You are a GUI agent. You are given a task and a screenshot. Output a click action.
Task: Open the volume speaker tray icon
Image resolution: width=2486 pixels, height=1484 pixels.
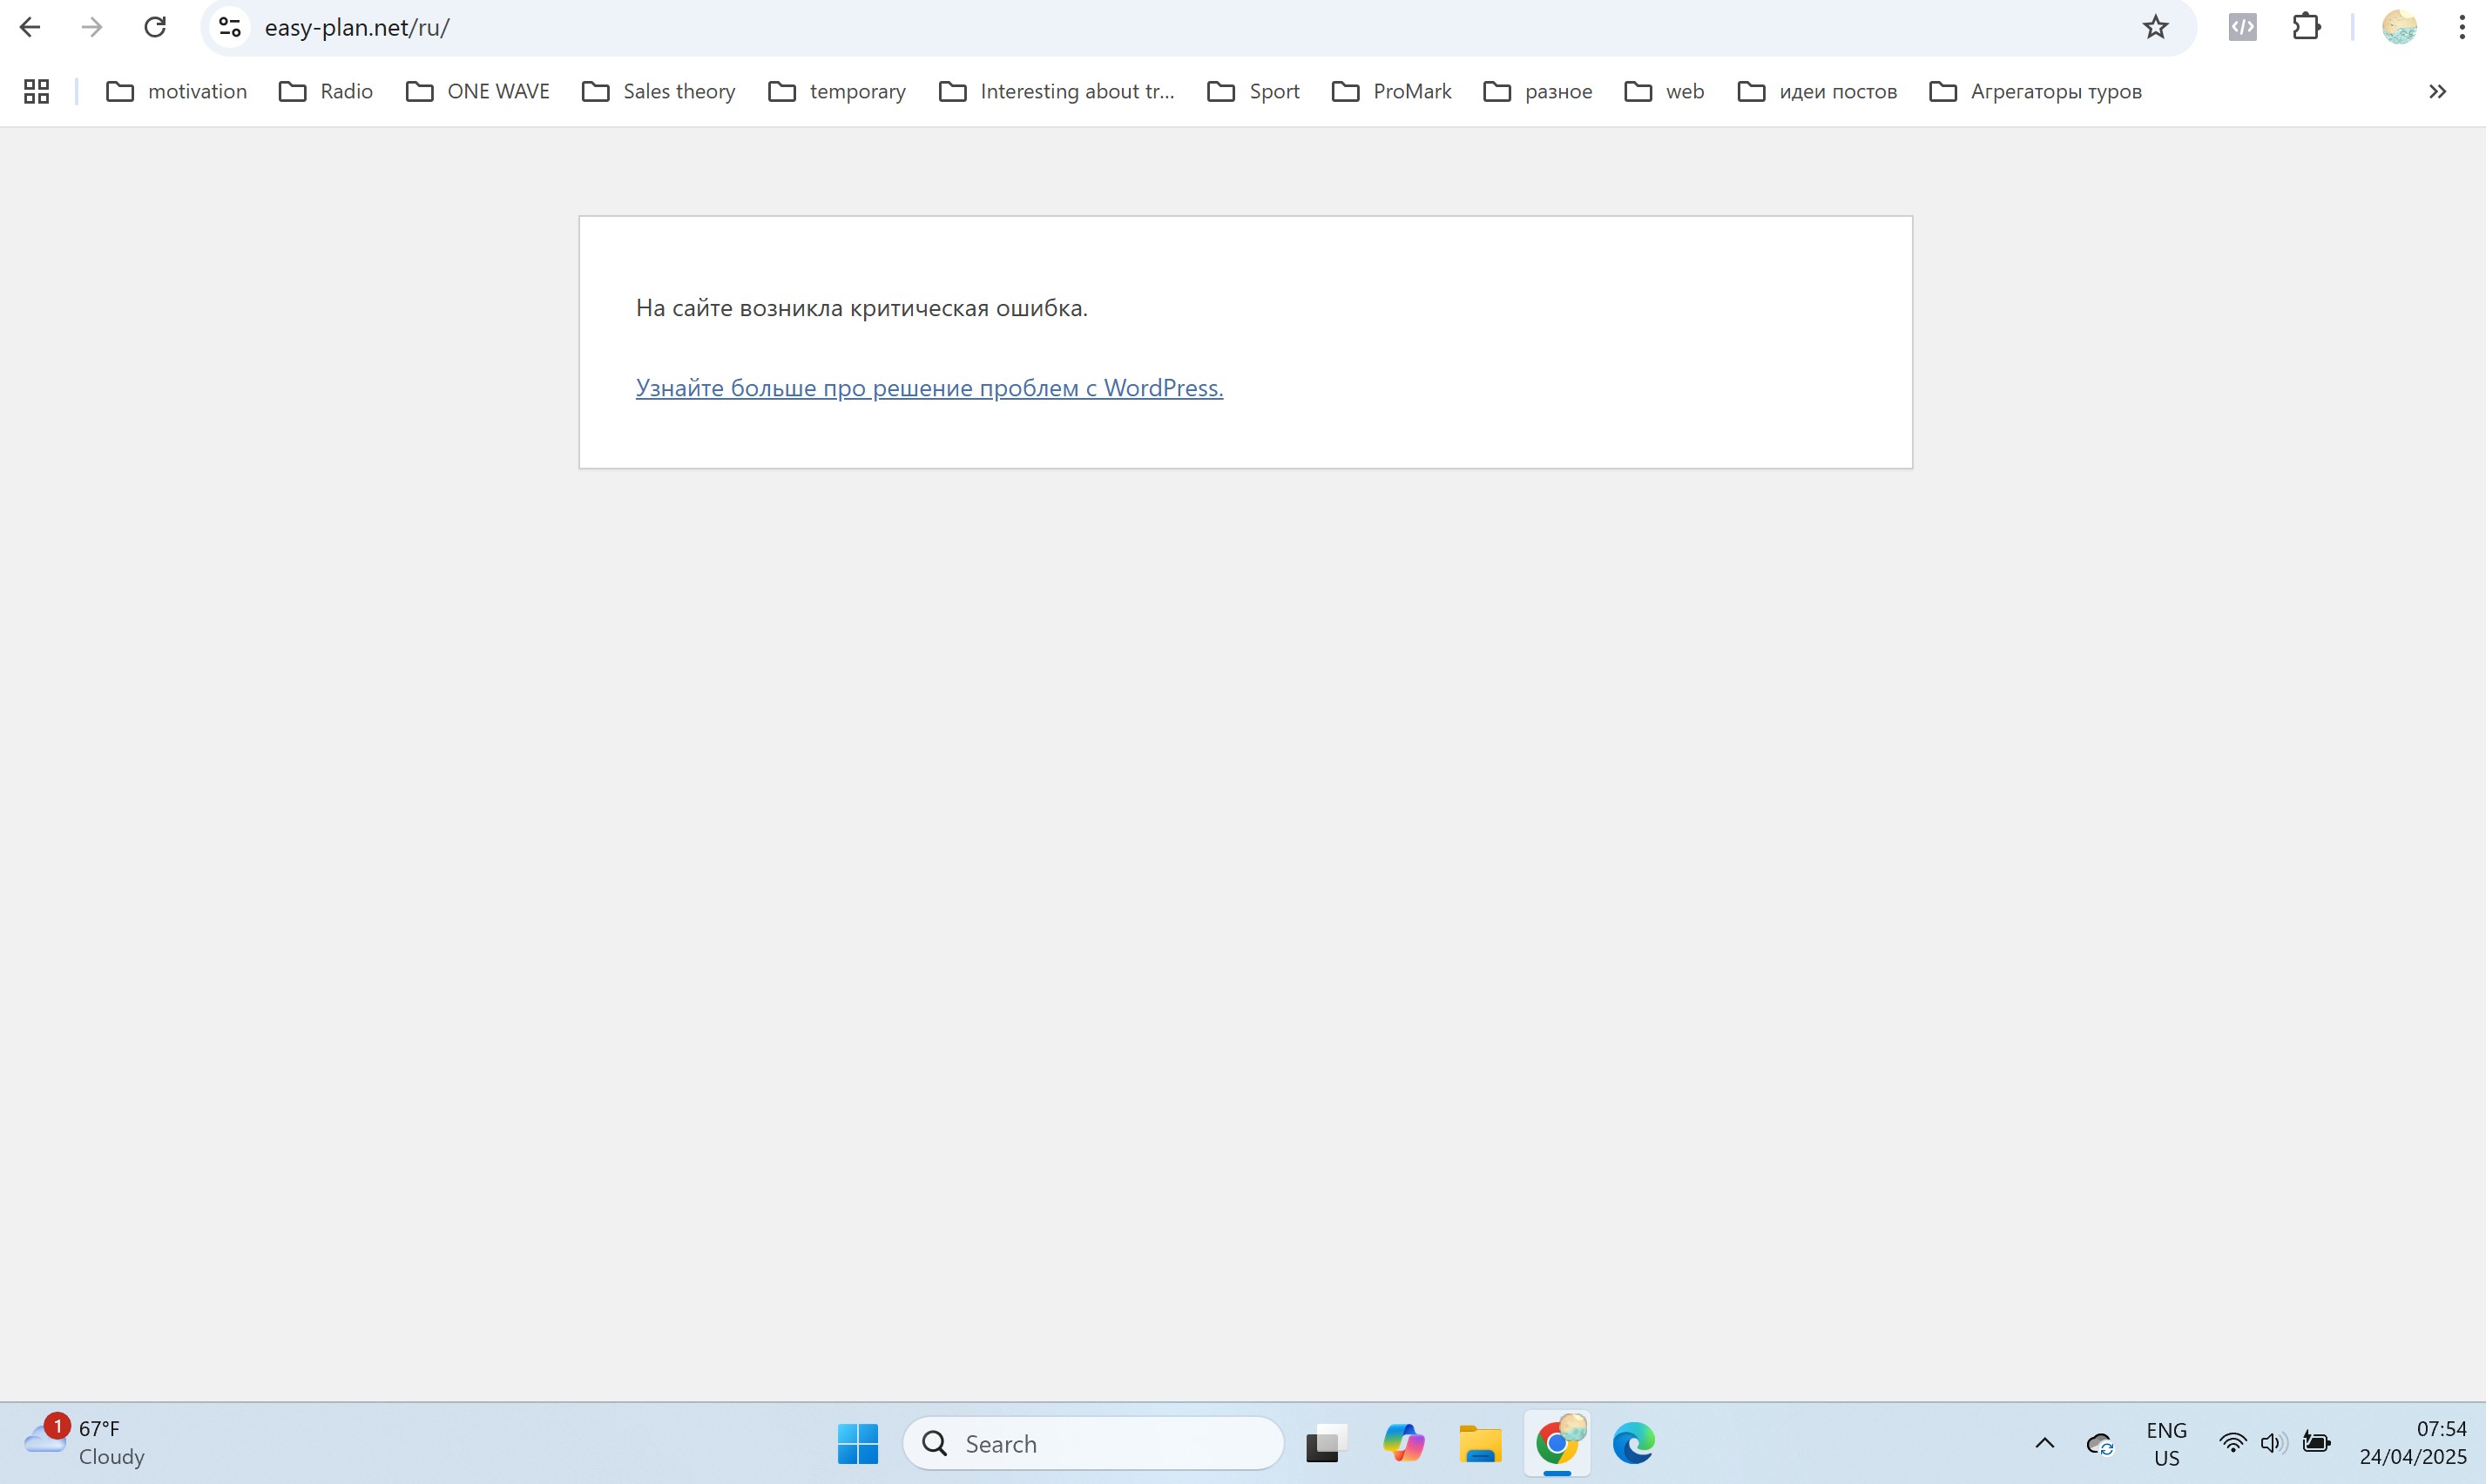coord(2273,1443)
